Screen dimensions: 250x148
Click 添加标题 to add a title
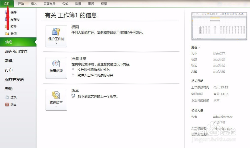pyautogui.click(x=220, y=59)
